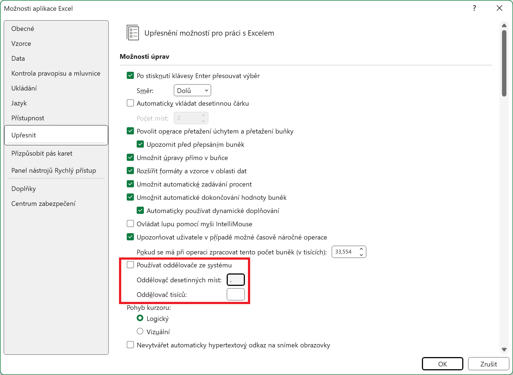Increase the cell count with up arrow
Viewport: 513px width, 375px height.
coord(361,249)
